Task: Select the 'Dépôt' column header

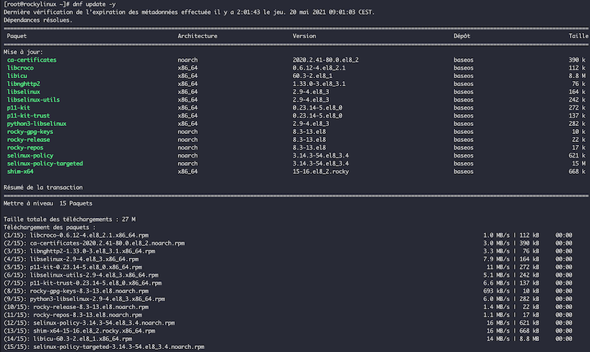Action: click(x=462, y=36)
